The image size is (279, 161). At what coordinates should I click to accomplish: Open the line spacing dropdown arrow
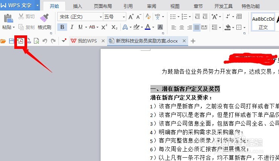[220, 27]
